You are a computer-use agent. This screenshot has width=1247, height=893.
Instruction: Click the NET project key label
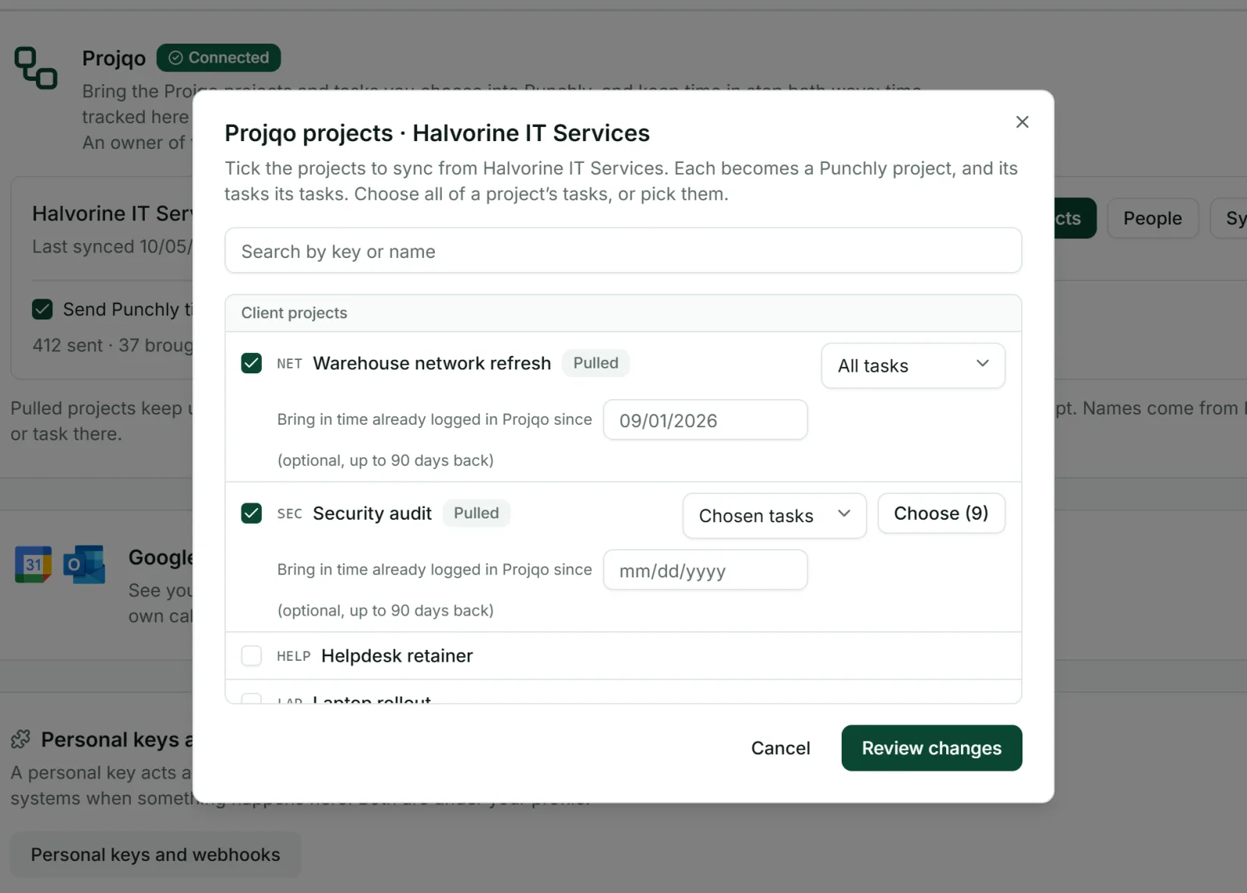point(289,364)
